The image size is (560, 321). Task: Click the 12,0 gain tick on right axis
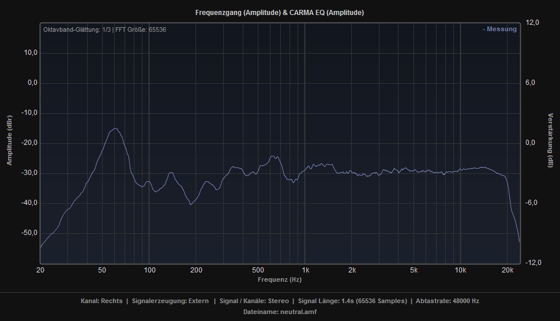coord(532,23)
